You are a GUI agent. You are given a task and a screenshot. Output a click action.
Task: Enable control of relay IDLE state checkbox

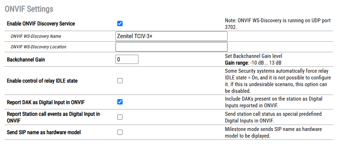[120, 81]
